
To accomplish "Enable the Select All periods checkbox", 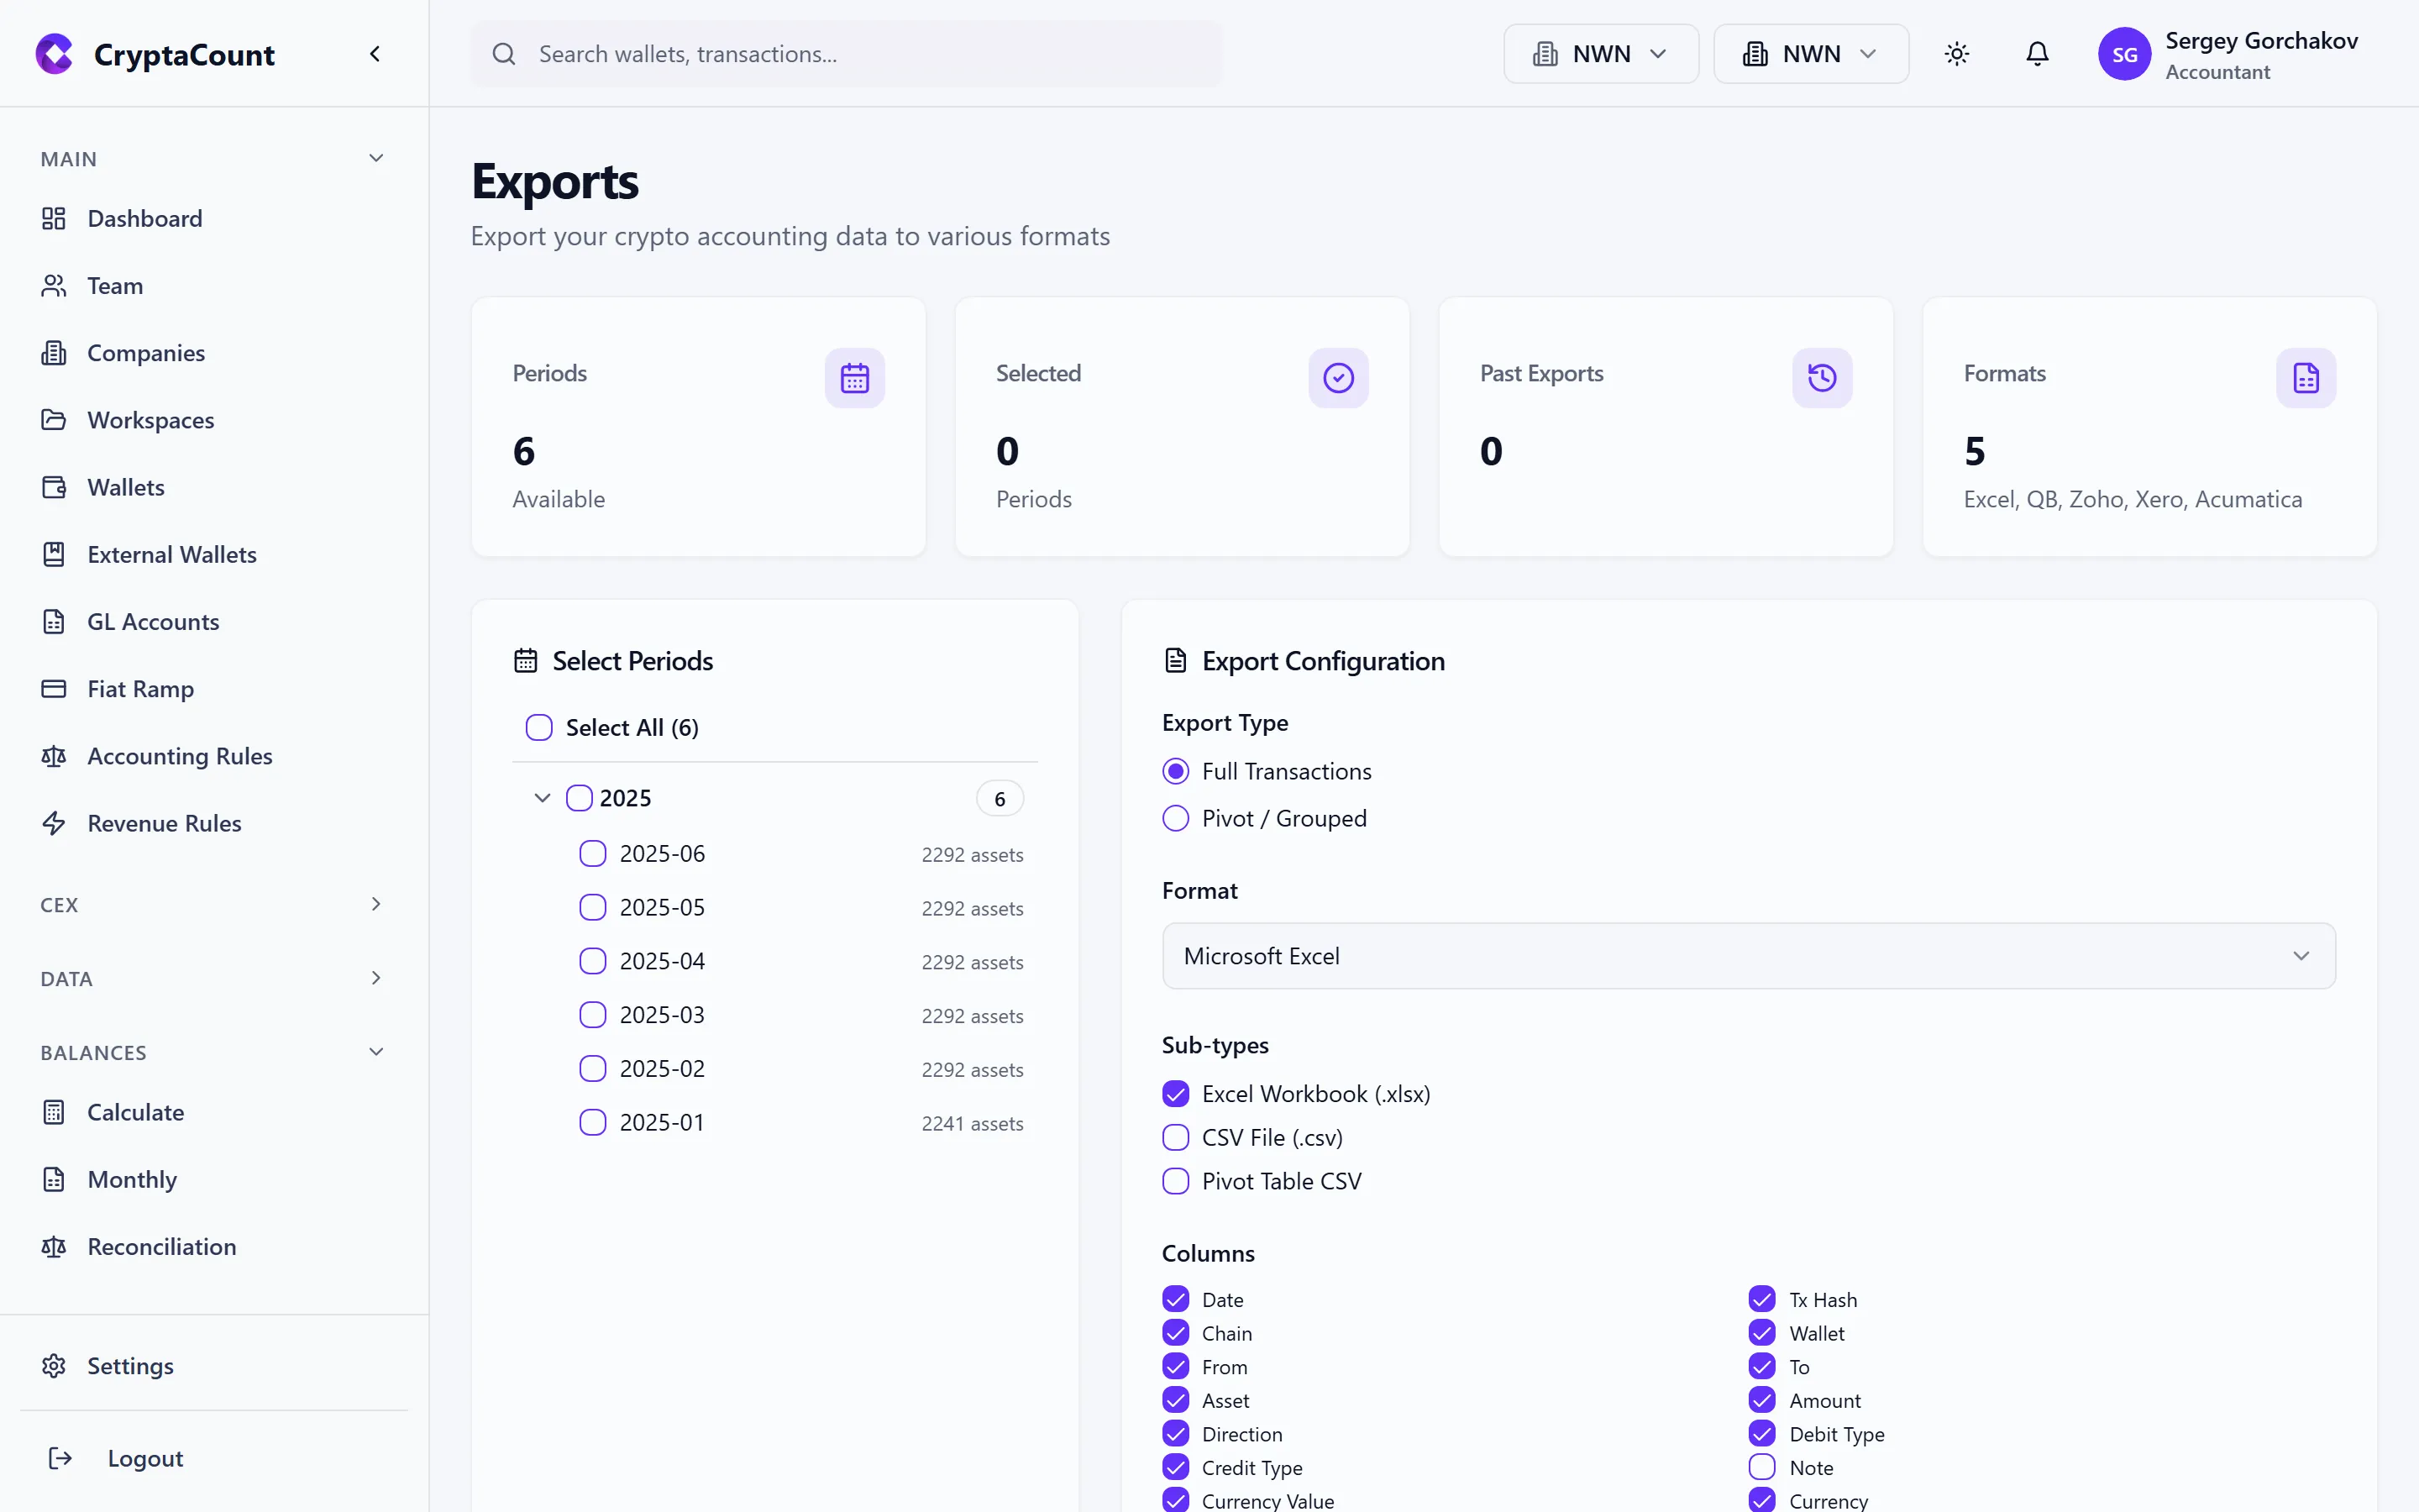I will [x=538, y=727].
